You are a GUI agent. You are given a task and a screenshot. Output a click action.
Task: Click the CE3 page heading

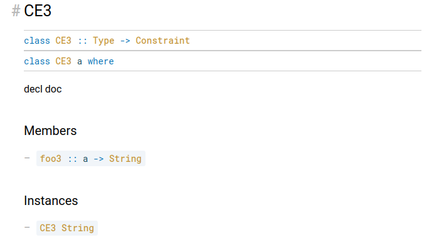click(x=38, y=11)
